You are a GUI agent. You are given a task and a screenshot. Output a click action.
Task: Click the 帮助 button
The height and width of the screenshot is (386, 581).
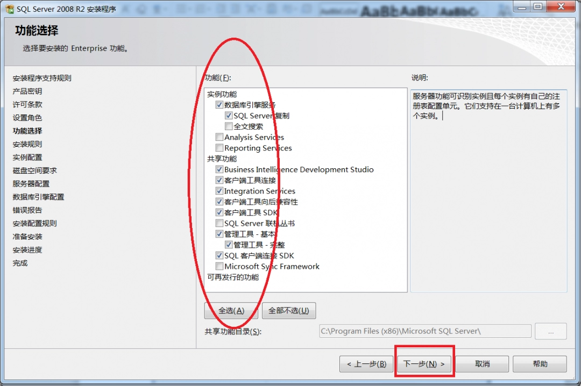(540, 364)
